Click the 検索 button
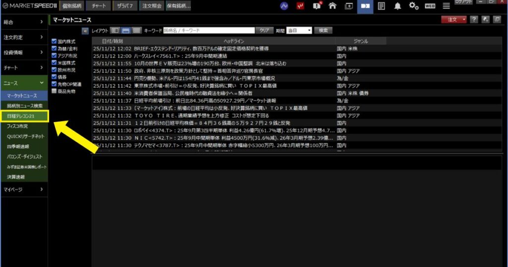 pyautogui.click(x=323, y=30)
